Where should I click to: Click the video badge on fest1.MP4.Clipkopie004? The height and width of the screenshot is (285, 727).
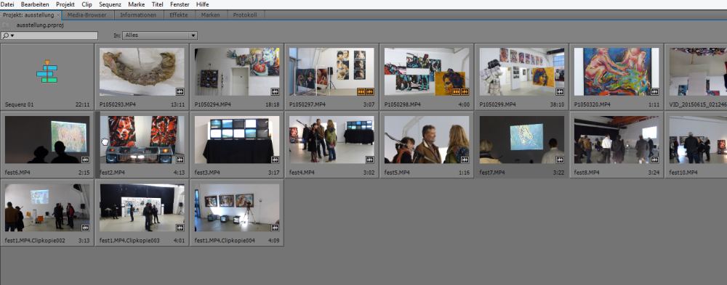[x=275, y=228]
